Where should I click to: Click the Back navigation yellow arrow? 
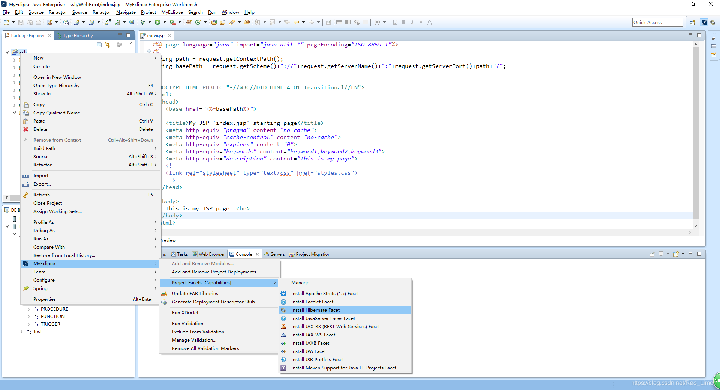point(296,22)
